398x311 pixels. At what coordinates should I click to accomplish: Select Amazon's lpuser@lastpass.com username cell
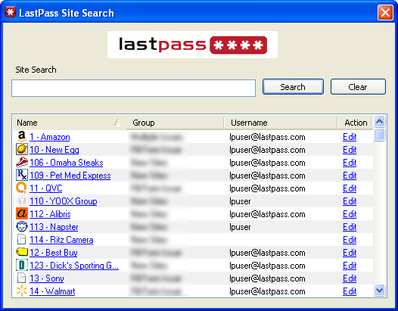(267, 137)
